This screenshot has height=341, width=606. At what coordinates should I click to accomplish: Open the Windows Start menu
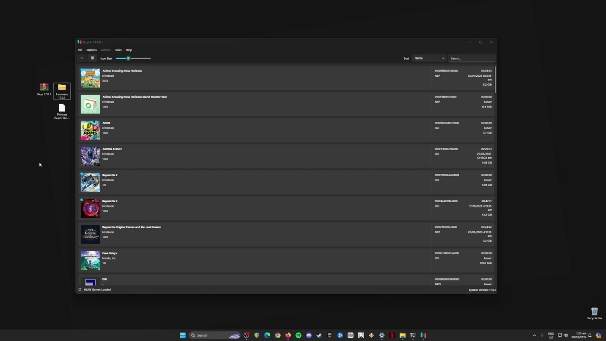click(183, 335)
